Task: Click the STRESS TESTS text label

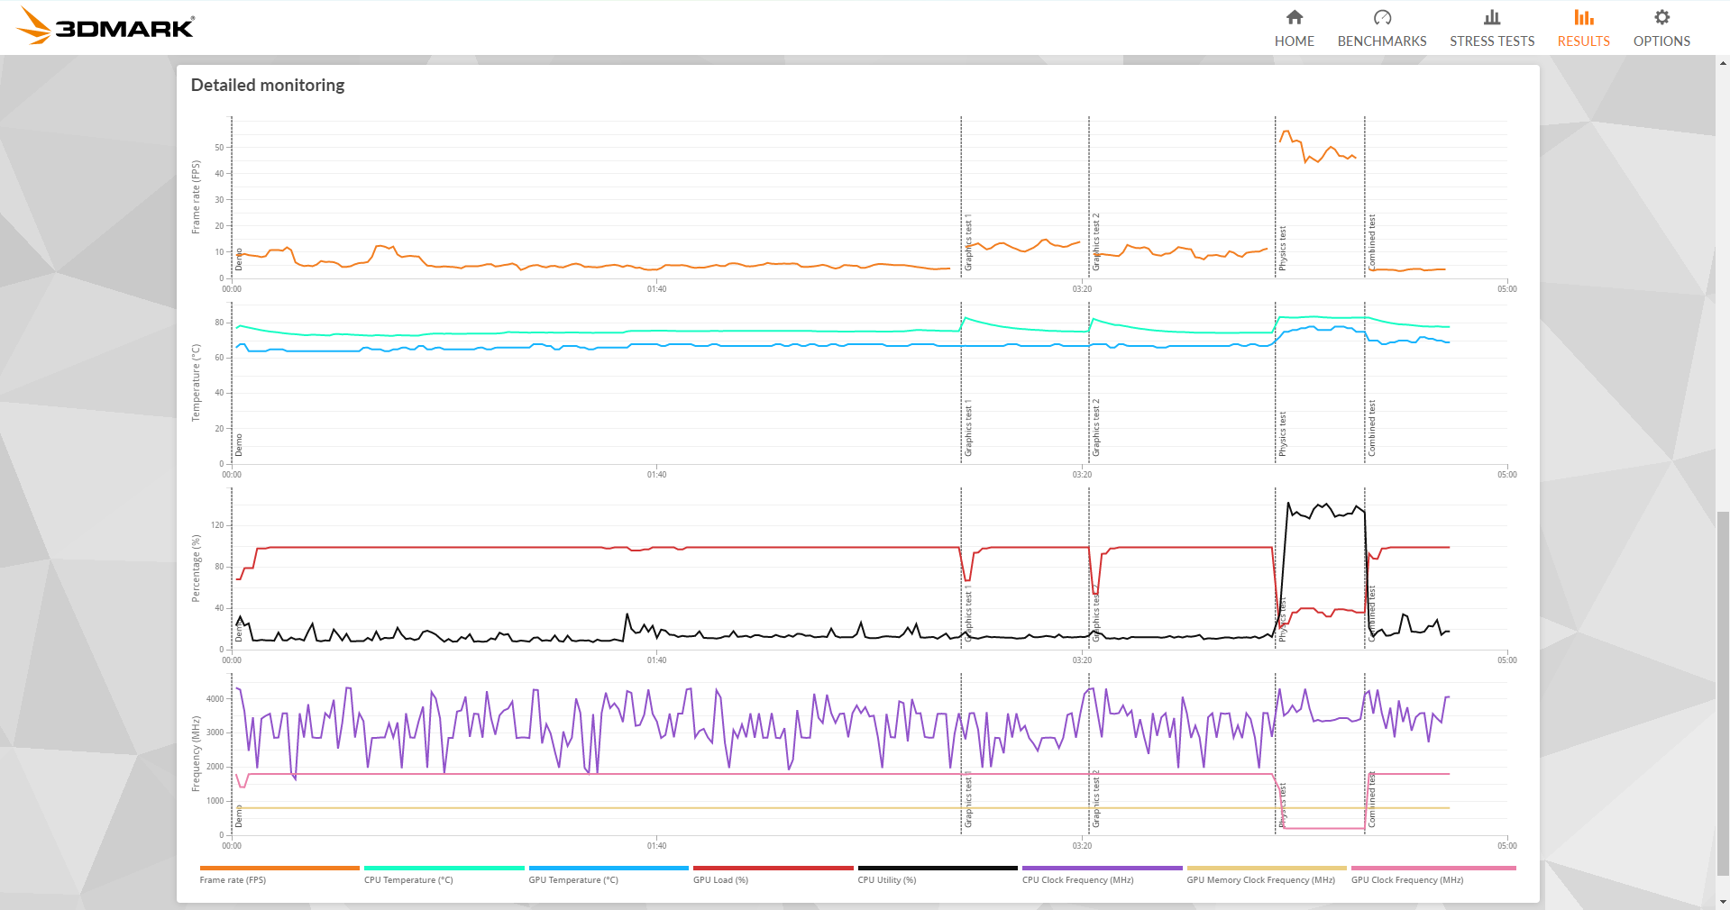Action: pos(1492,41)
